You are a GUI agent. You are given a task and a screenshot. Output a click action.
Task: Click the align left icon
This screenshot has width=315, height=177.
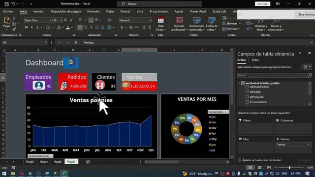[80, 28]
